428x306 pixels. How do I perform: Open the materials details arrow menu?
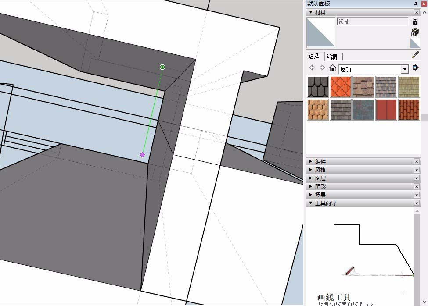pos(415,68)
